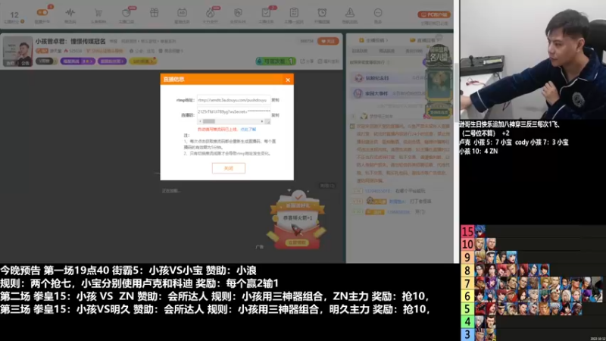The height and width of the screenshot is (341, 606).
Task: Click the tier 7 label in the tier list
Action: pyautogui.click(x=467, y=283)
